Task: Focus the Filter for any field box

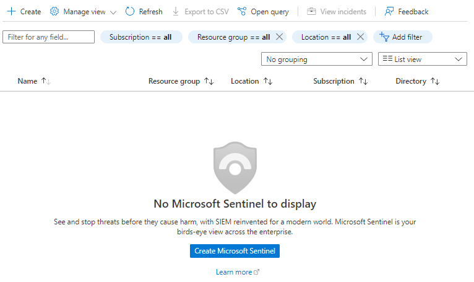Action: (49, 37)
